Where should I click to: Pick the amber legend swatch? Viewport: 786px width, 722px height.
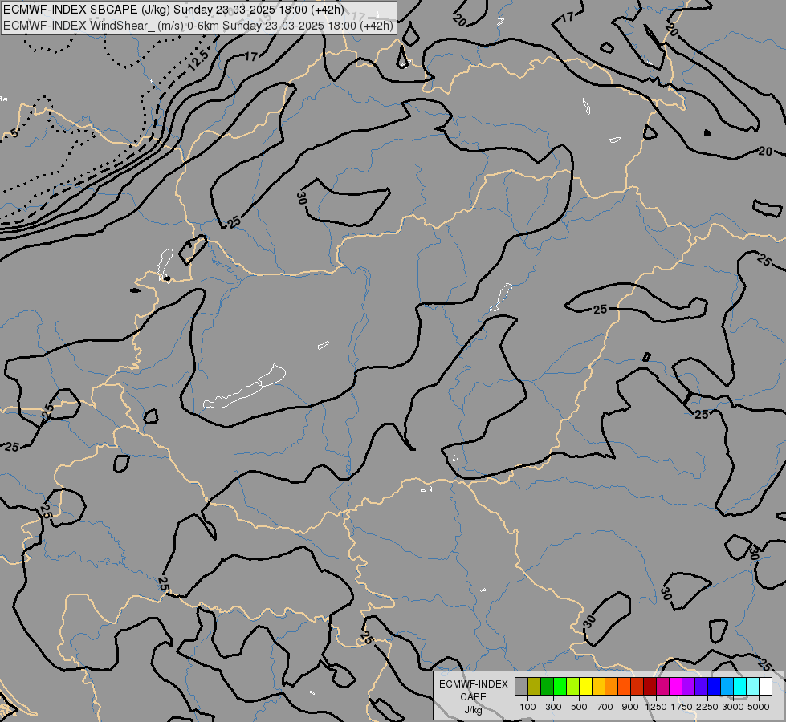[x=598, y=687]
